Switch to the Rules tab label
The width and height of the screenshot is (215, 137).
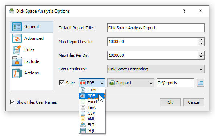[29, 50]
